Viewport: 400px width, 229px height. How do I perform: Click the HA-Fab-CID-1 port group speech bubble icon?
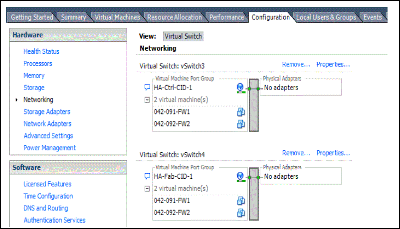pyautogui.click(x=147, y=176)
